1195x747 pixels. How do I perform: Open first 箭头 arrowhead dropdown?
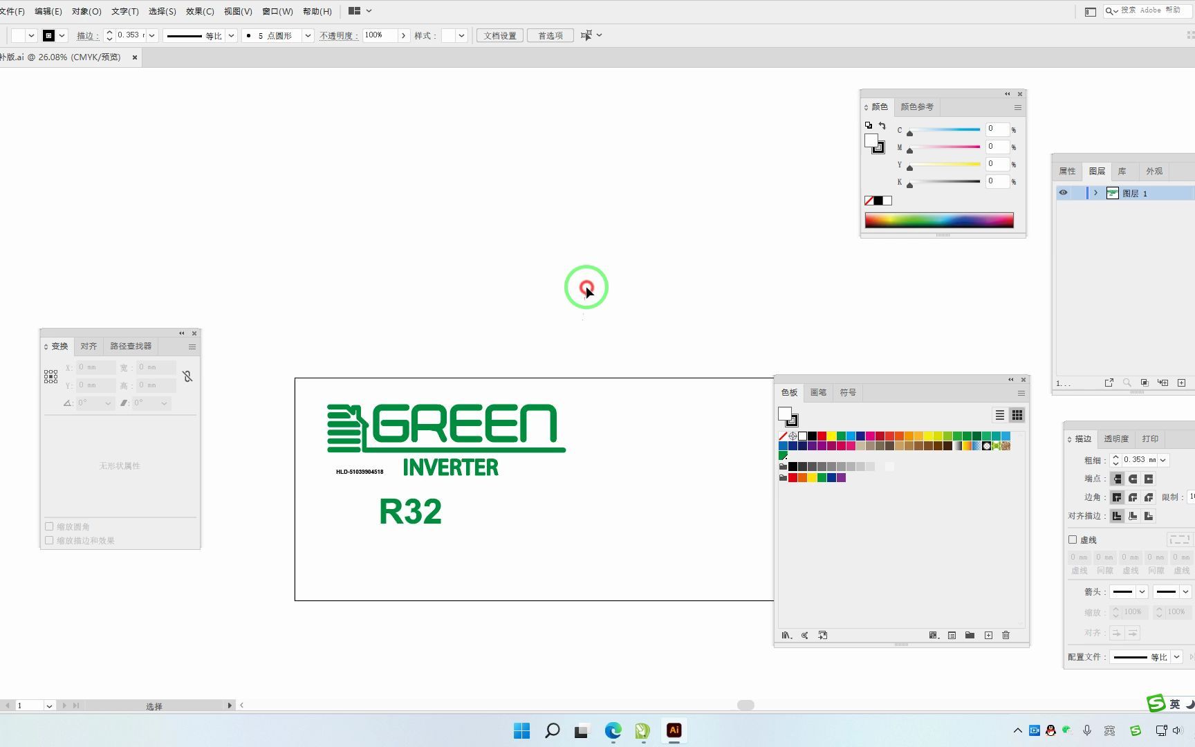1142,591
